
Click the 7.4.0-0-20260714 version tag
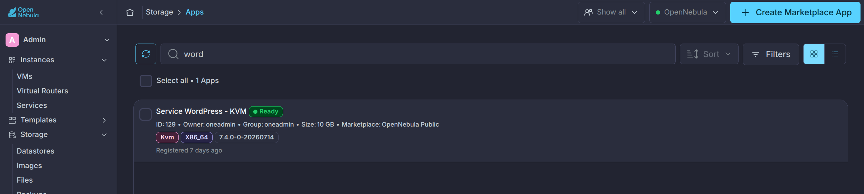pyautogui.click(x=247, y=137)
